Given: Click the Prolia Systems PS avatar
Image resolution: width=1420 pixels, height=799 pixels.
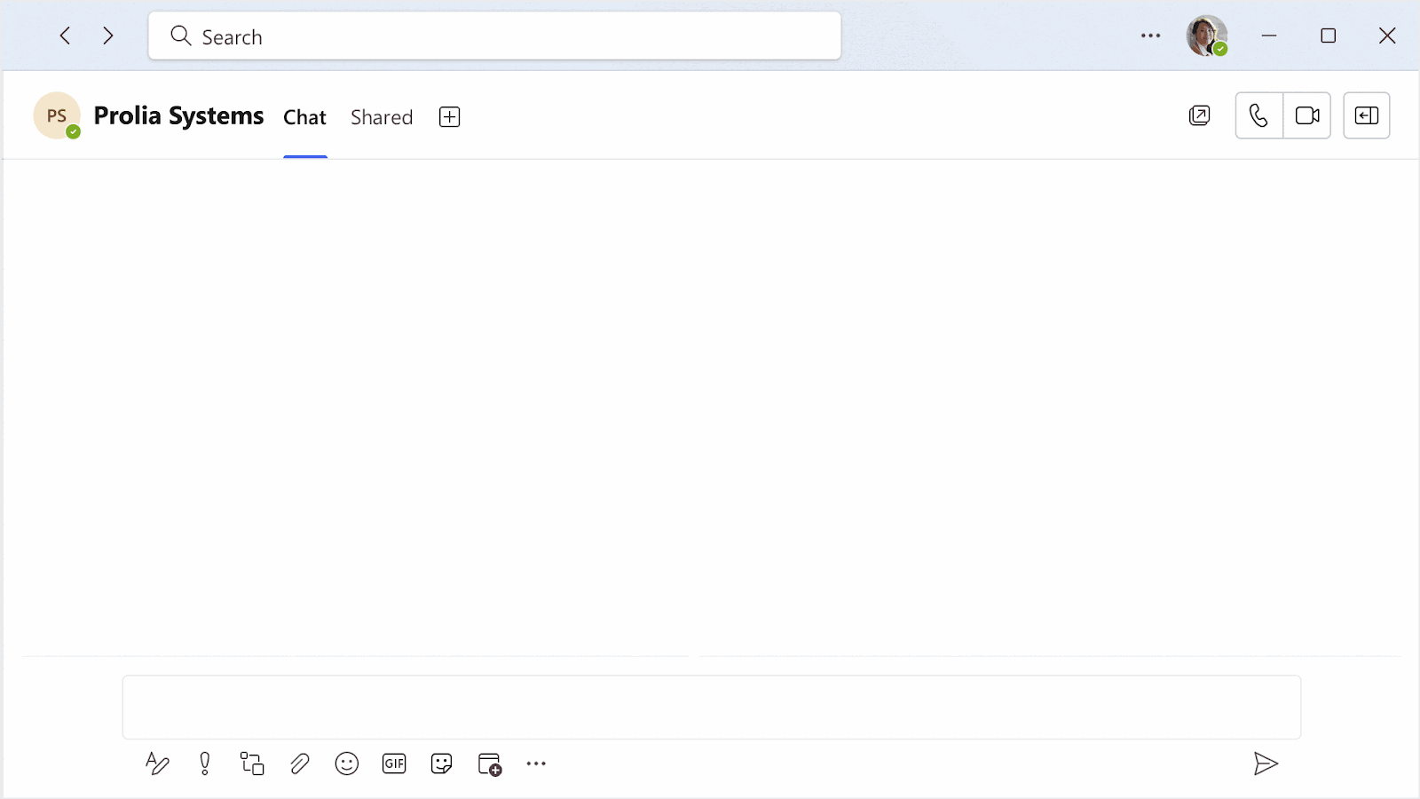Looking at the screenshot, I should tap(57, 115).
